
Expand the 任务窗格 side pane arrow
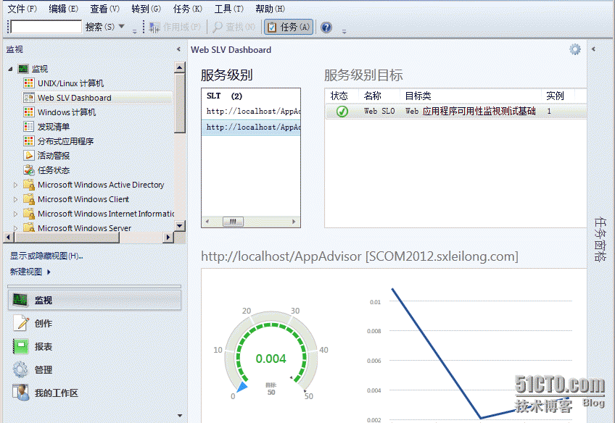(593, 49)
